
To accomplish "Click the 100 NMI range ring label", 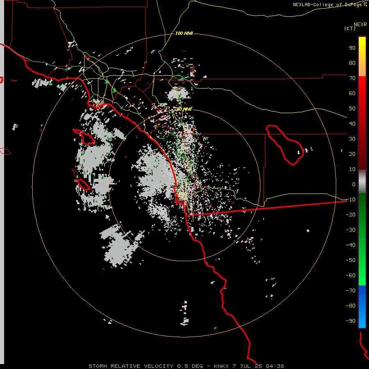I will coord(184,34).
